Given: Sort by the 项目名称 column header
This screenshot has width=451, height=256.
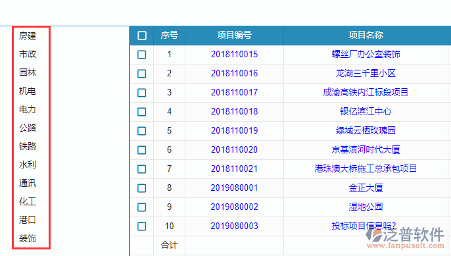Looking at the screenshot, I should (x=366, y=35).
